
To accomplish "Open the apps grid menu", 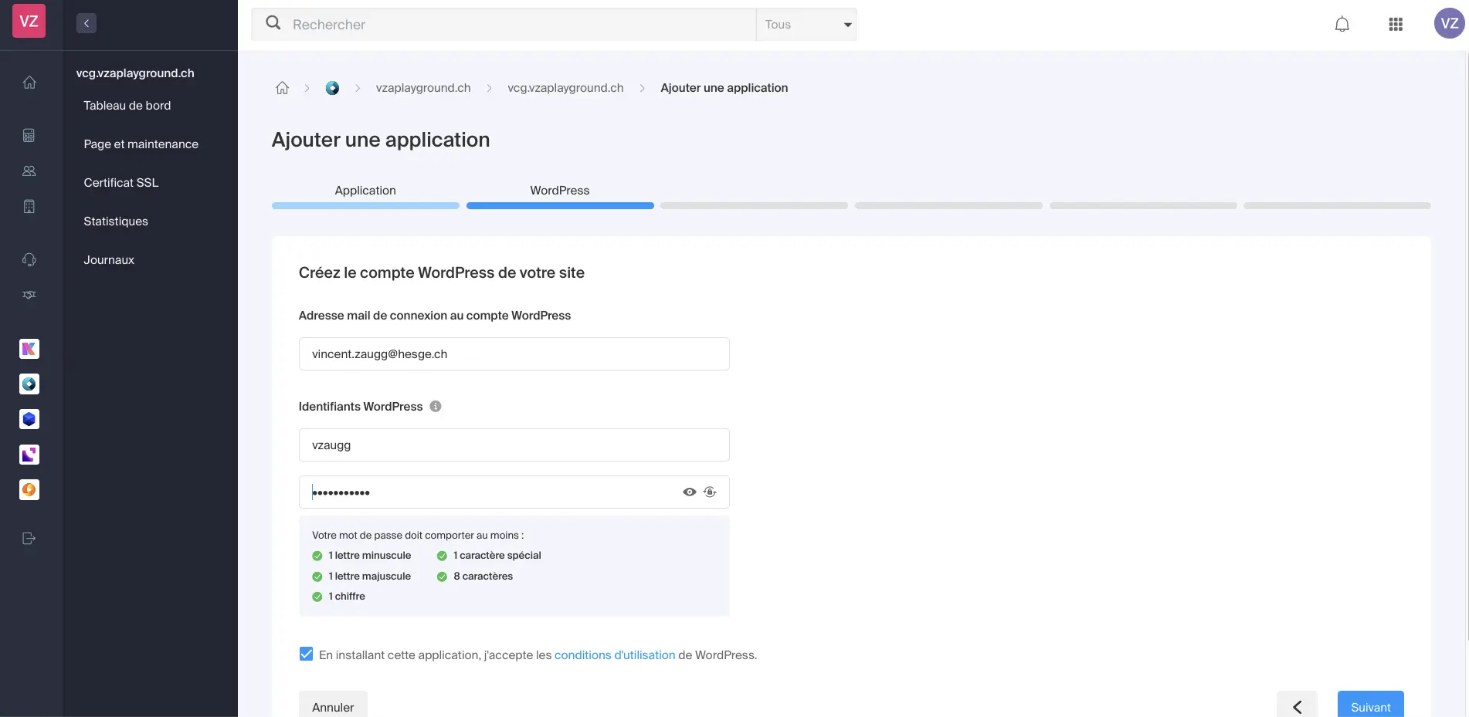I will pyautogui.click(x=1395, y=25).
